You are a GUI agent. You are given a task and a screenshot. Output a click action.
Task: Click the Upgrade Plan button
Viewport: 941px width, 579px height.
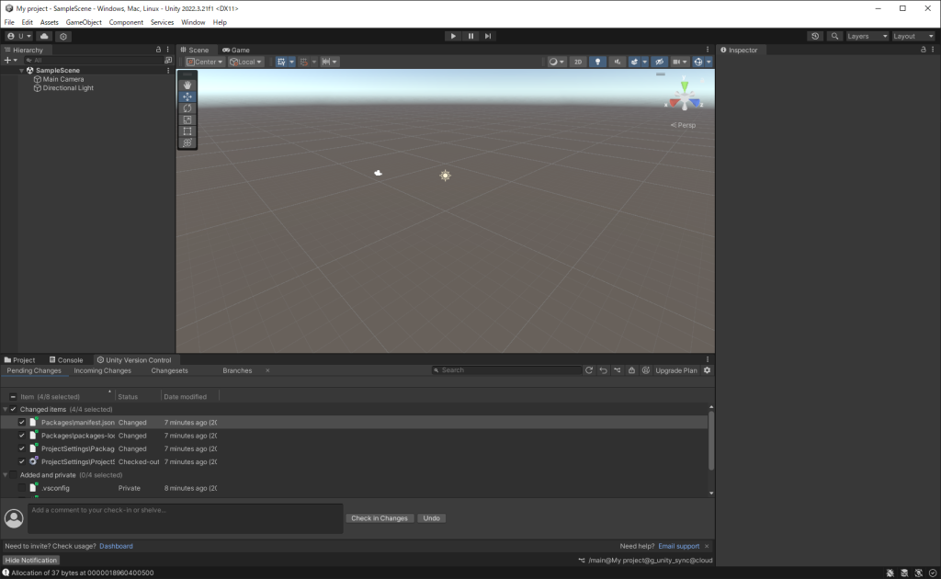[x=675, y=370]
